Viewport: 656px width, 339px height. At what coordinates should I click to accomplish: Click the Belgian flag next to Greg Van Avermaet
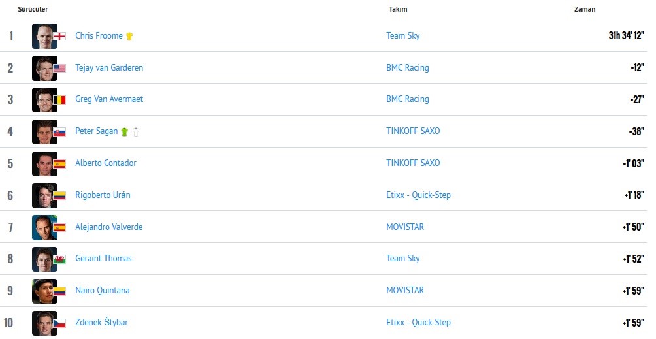click(x=59, y=100)
